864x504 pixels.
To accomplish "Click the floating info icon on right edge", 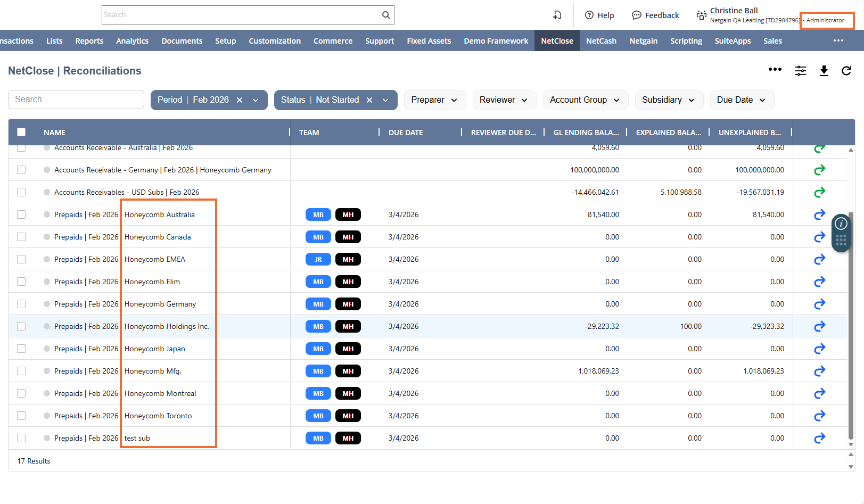I will point(841,224).
